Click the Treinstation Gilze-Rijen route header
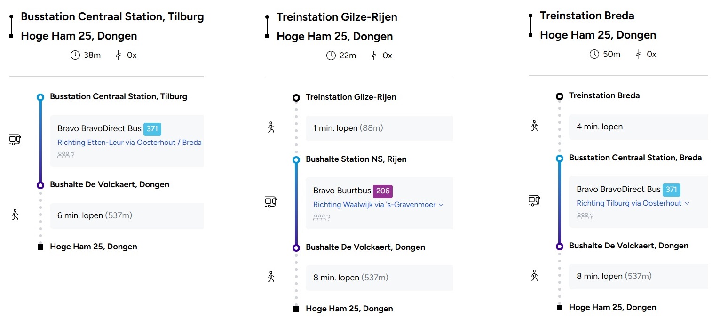The image size is (720, 334). pyautogui.click(x=337, y=17)
